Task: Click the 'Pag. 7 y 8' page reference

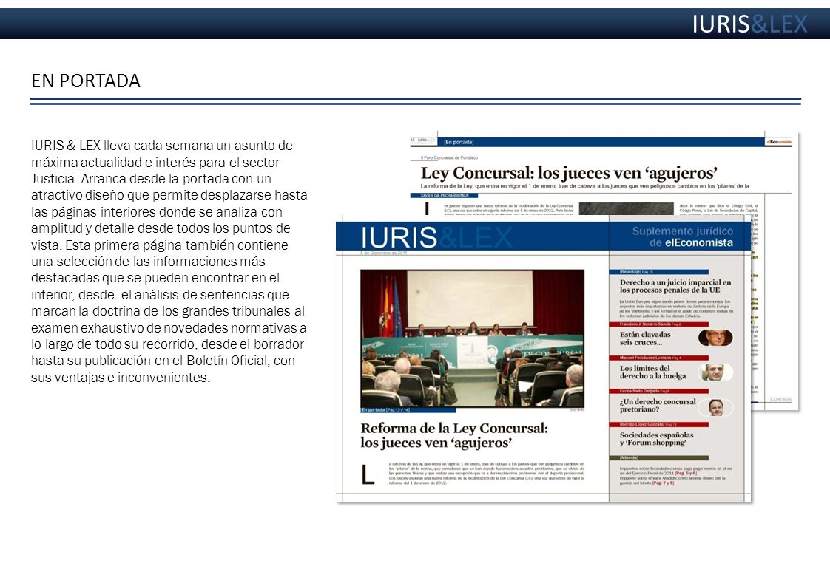Action: [x=663, y=483]
